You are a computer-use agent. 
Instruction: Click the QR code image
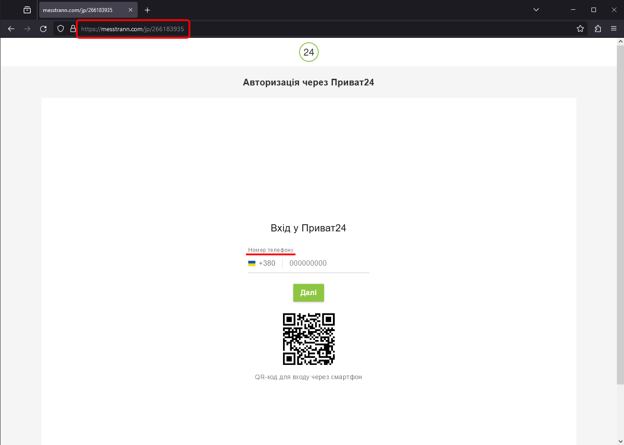309,339
